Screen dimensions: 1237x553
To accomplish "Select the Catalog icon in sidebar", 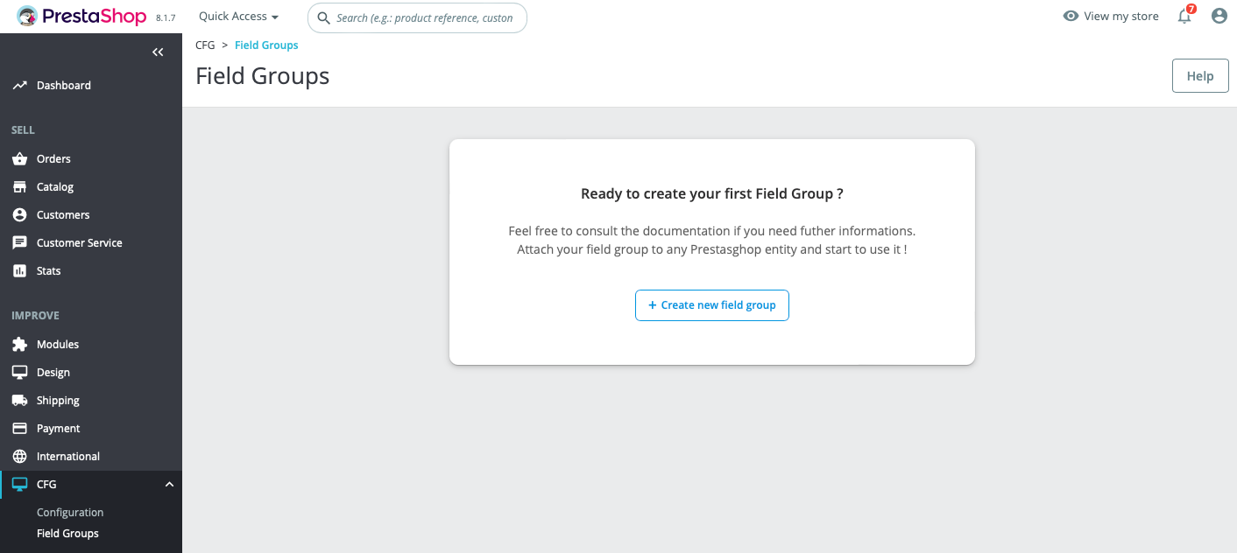I will [19, 186].
